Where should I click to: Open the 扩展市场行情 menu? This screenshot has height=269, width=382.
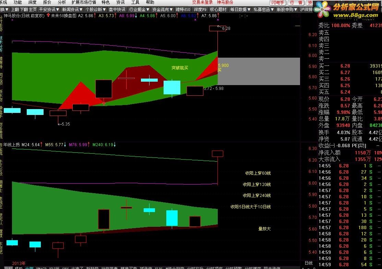(x=84, y=2)
